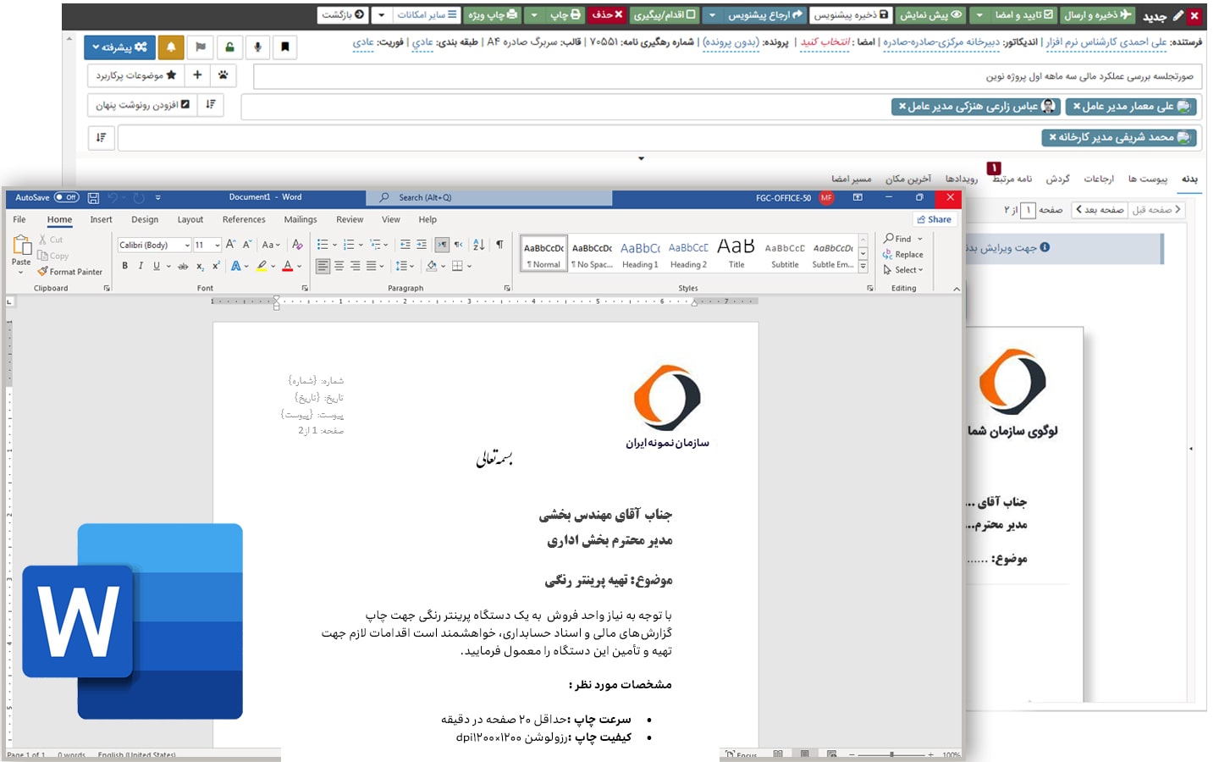Click the microphone icon button
Image resolution: width=1219 pixels, height=762 pixels.
pos(257,47)
